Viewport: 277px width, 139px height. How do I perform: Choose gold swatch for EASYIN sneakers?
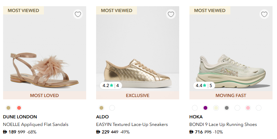102,108
